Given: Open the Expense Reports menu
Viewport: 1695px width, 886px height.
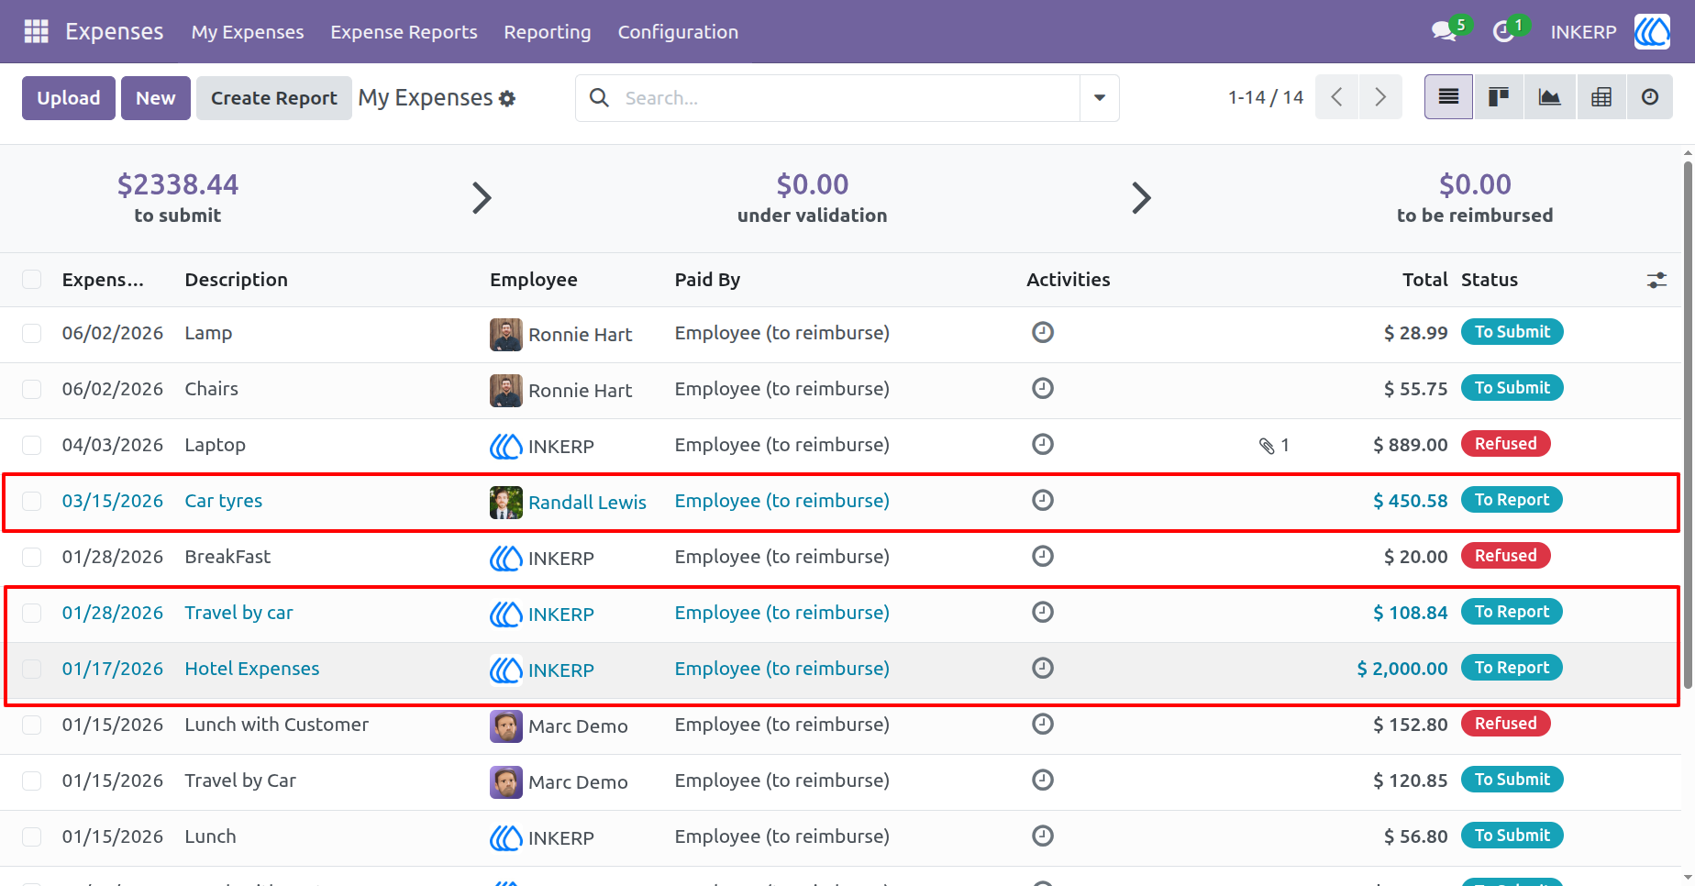Looking at the screenshot, I should (404, 32).
